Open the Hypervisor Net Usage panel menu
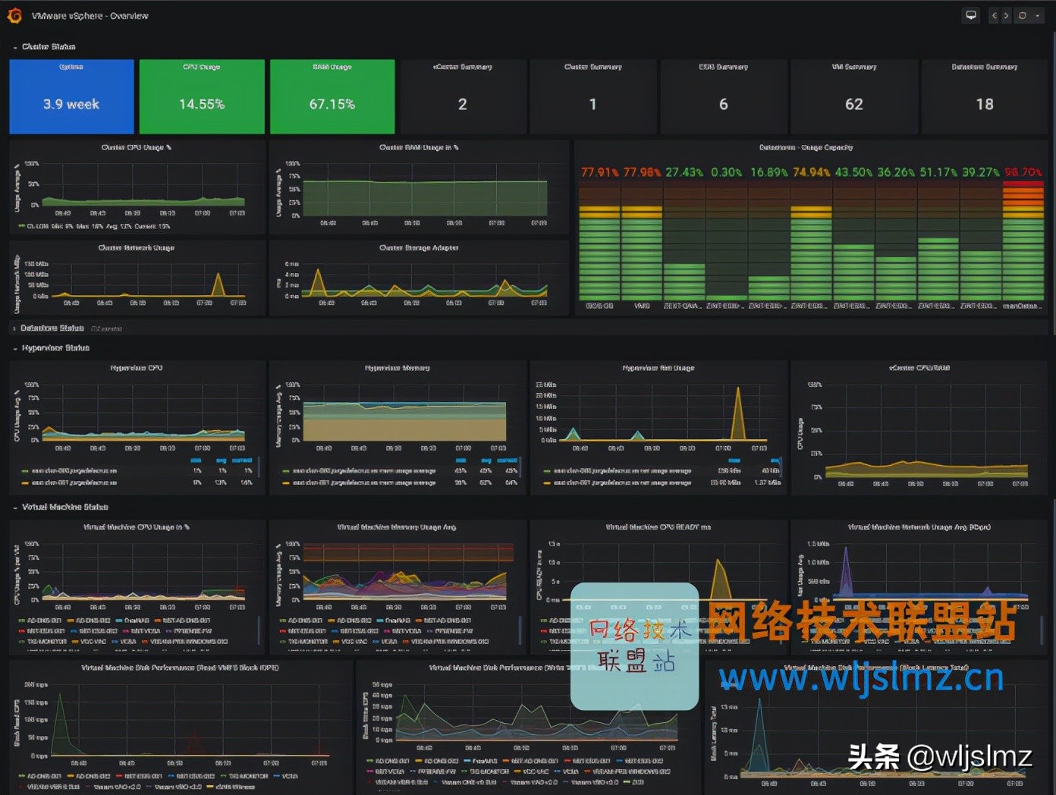Image resolution: width=1056 pixels, height=795 pixels. coord(658,368)
